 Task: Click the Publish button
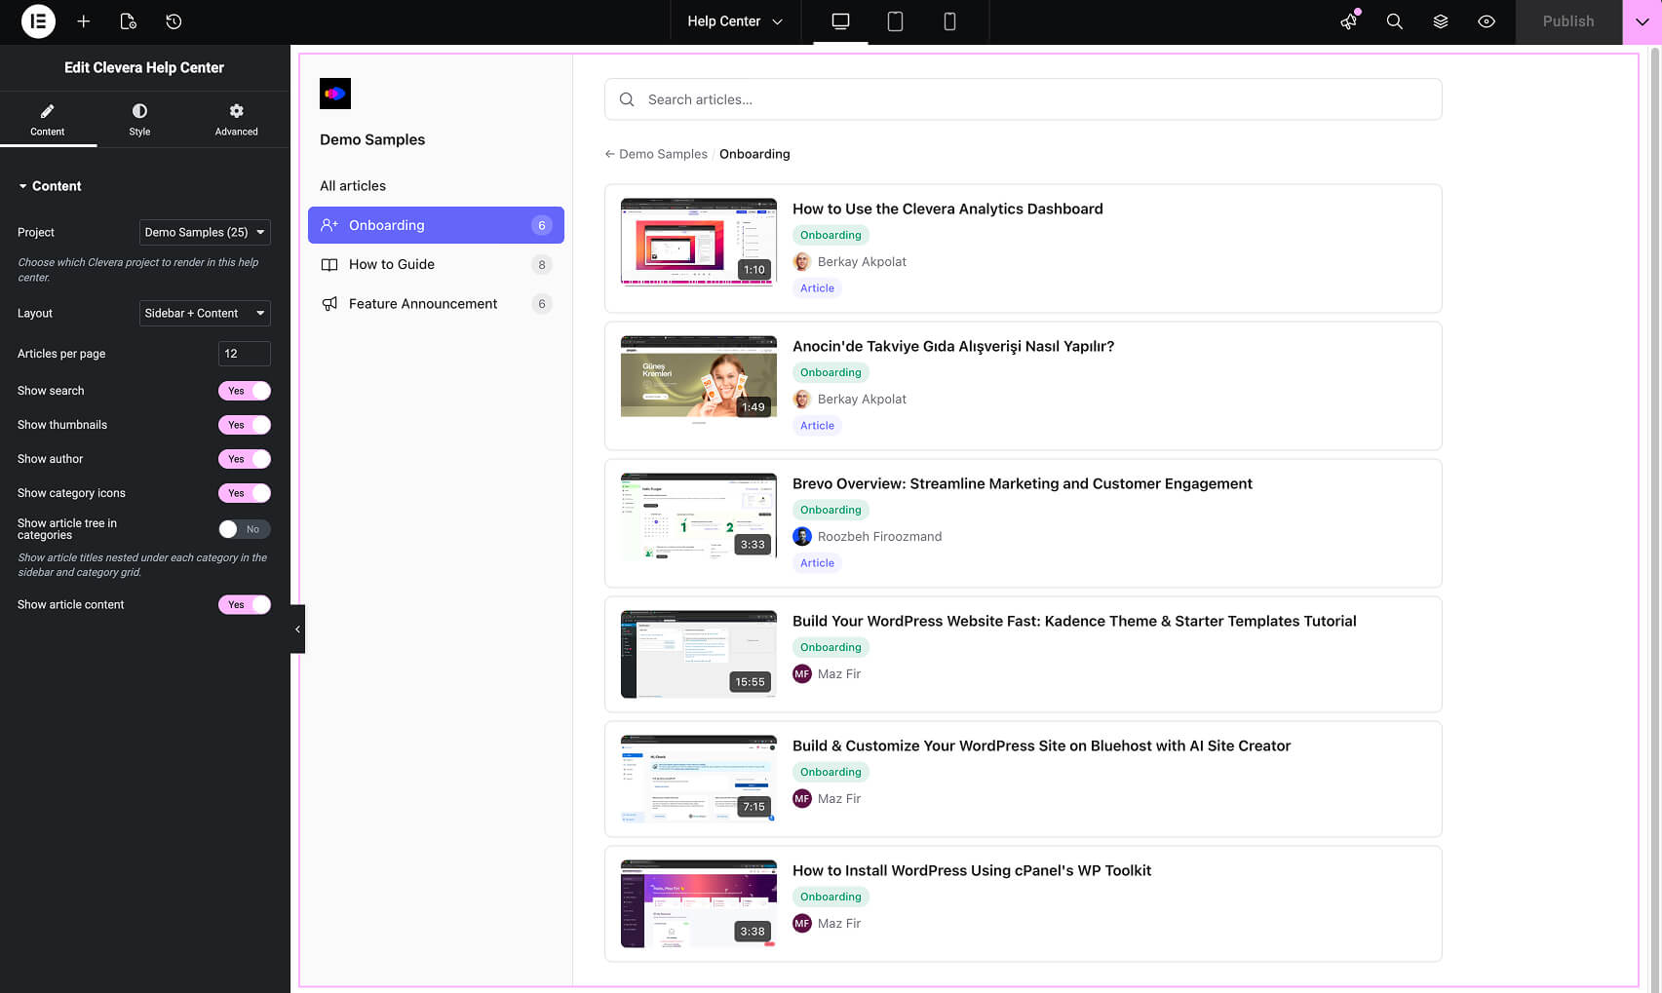coord(1567,20)
